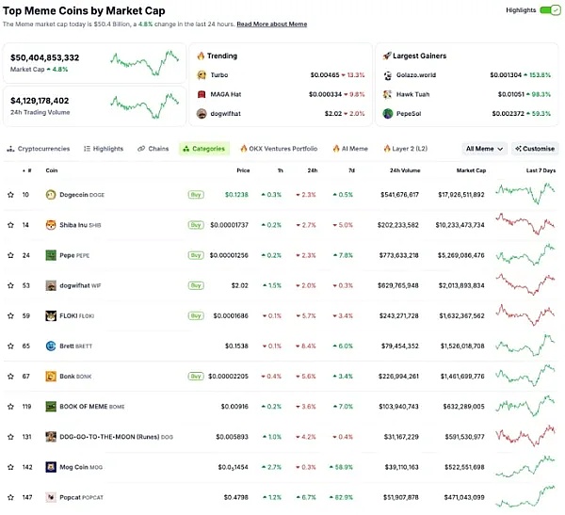Open the Chains tab
Image resolution: width=565 pixels, height=515 pixels.
click(x=153, y=149)
